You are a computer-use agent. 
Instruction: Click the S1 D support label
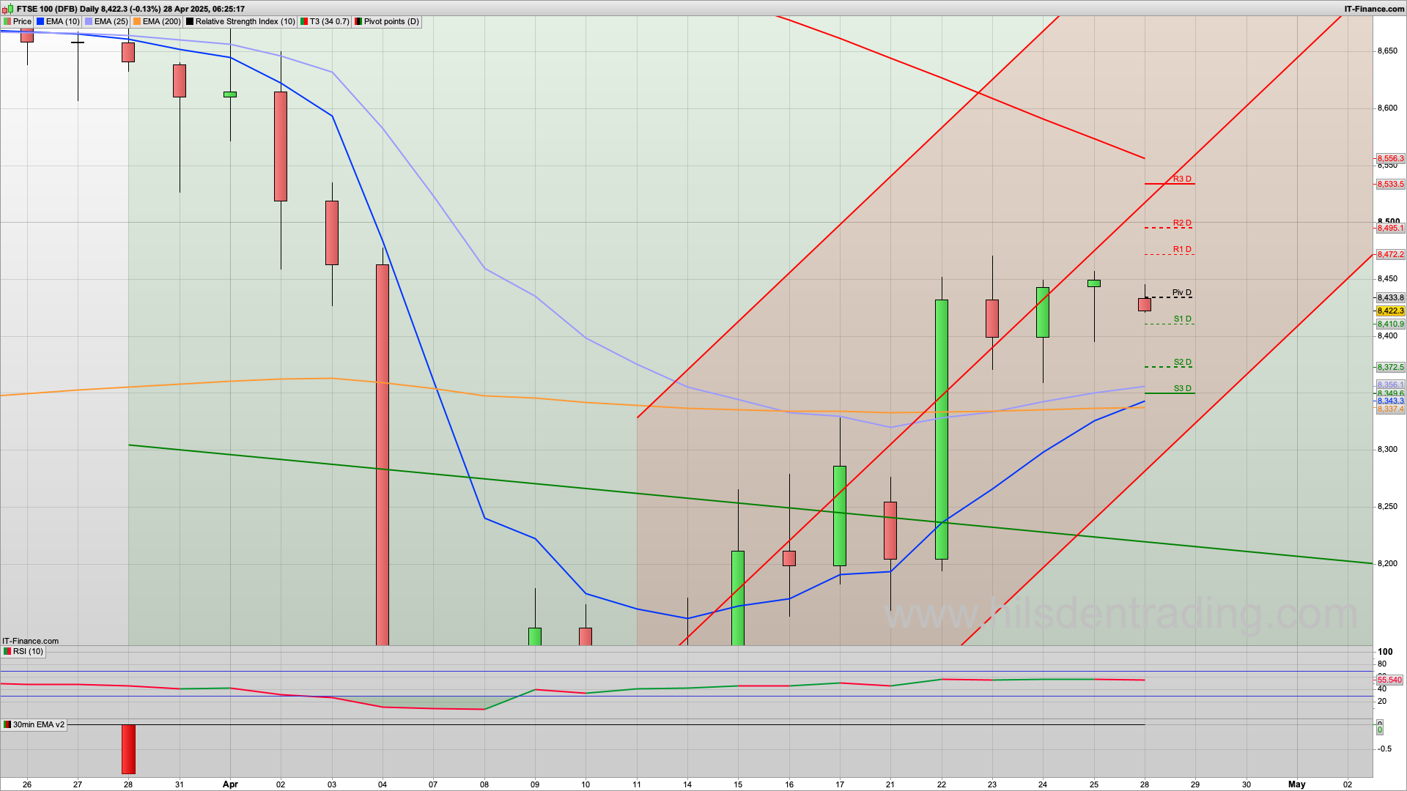pos(1183,319)
